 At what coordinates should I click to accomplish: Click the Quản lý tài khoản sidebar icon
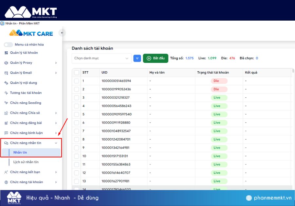[6, 53]
